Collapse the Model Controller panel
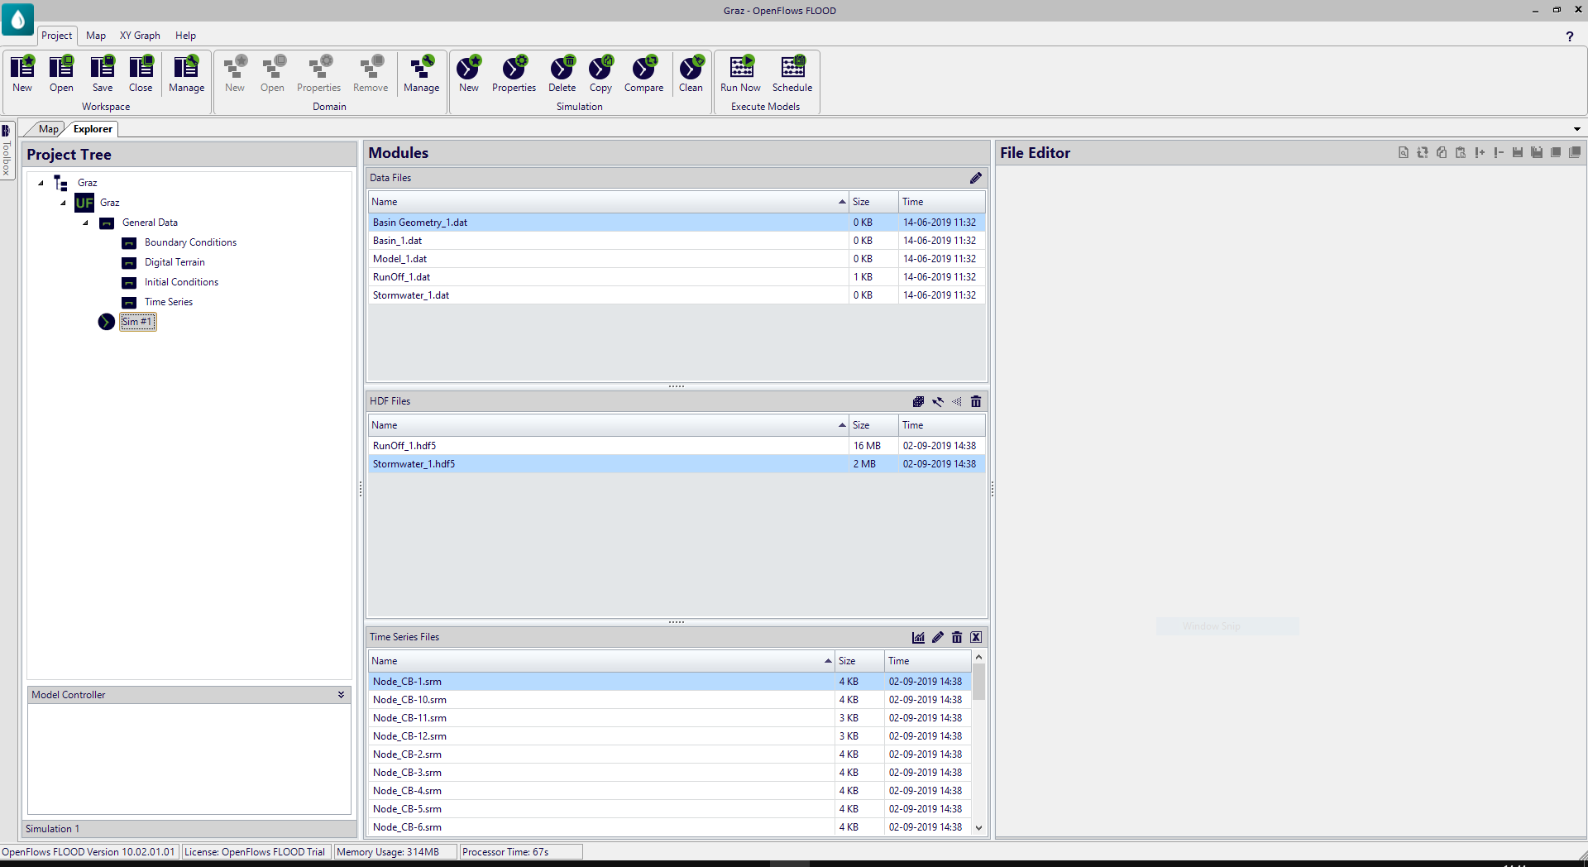Image resolution: width=1588 pixels, height=867 pixels. (341, 695)
